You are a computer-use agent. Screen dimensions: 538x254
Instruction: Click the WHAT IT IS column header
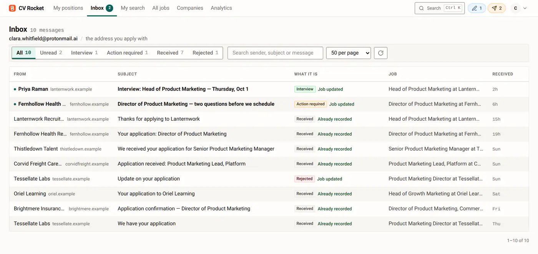point(306,74)
